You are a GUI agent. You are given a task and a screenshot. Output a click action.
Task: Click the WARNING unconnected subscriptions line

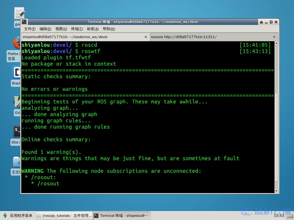click(x=111, y=171)
